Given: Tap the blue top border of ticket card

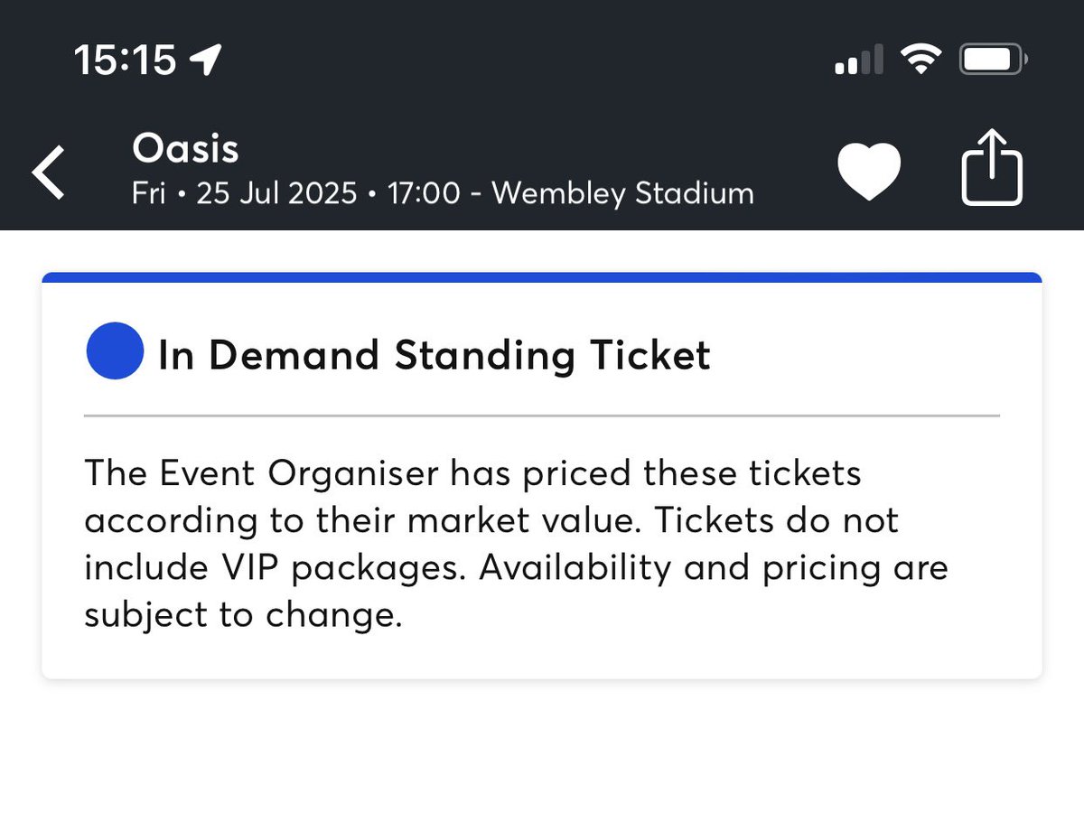Looking at the screenshot, I should point(542,277).
